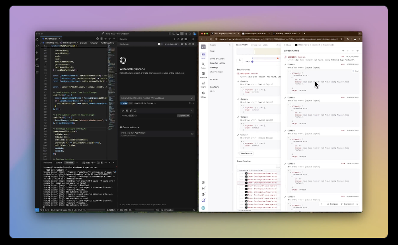The width and height of the screenshot is (398, 245).
Task: Close the Cascade panel
Action: [193, 39]
